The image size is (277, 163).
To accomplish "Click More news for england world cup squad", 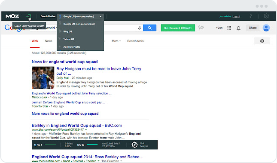I will (x=65, y=114).
